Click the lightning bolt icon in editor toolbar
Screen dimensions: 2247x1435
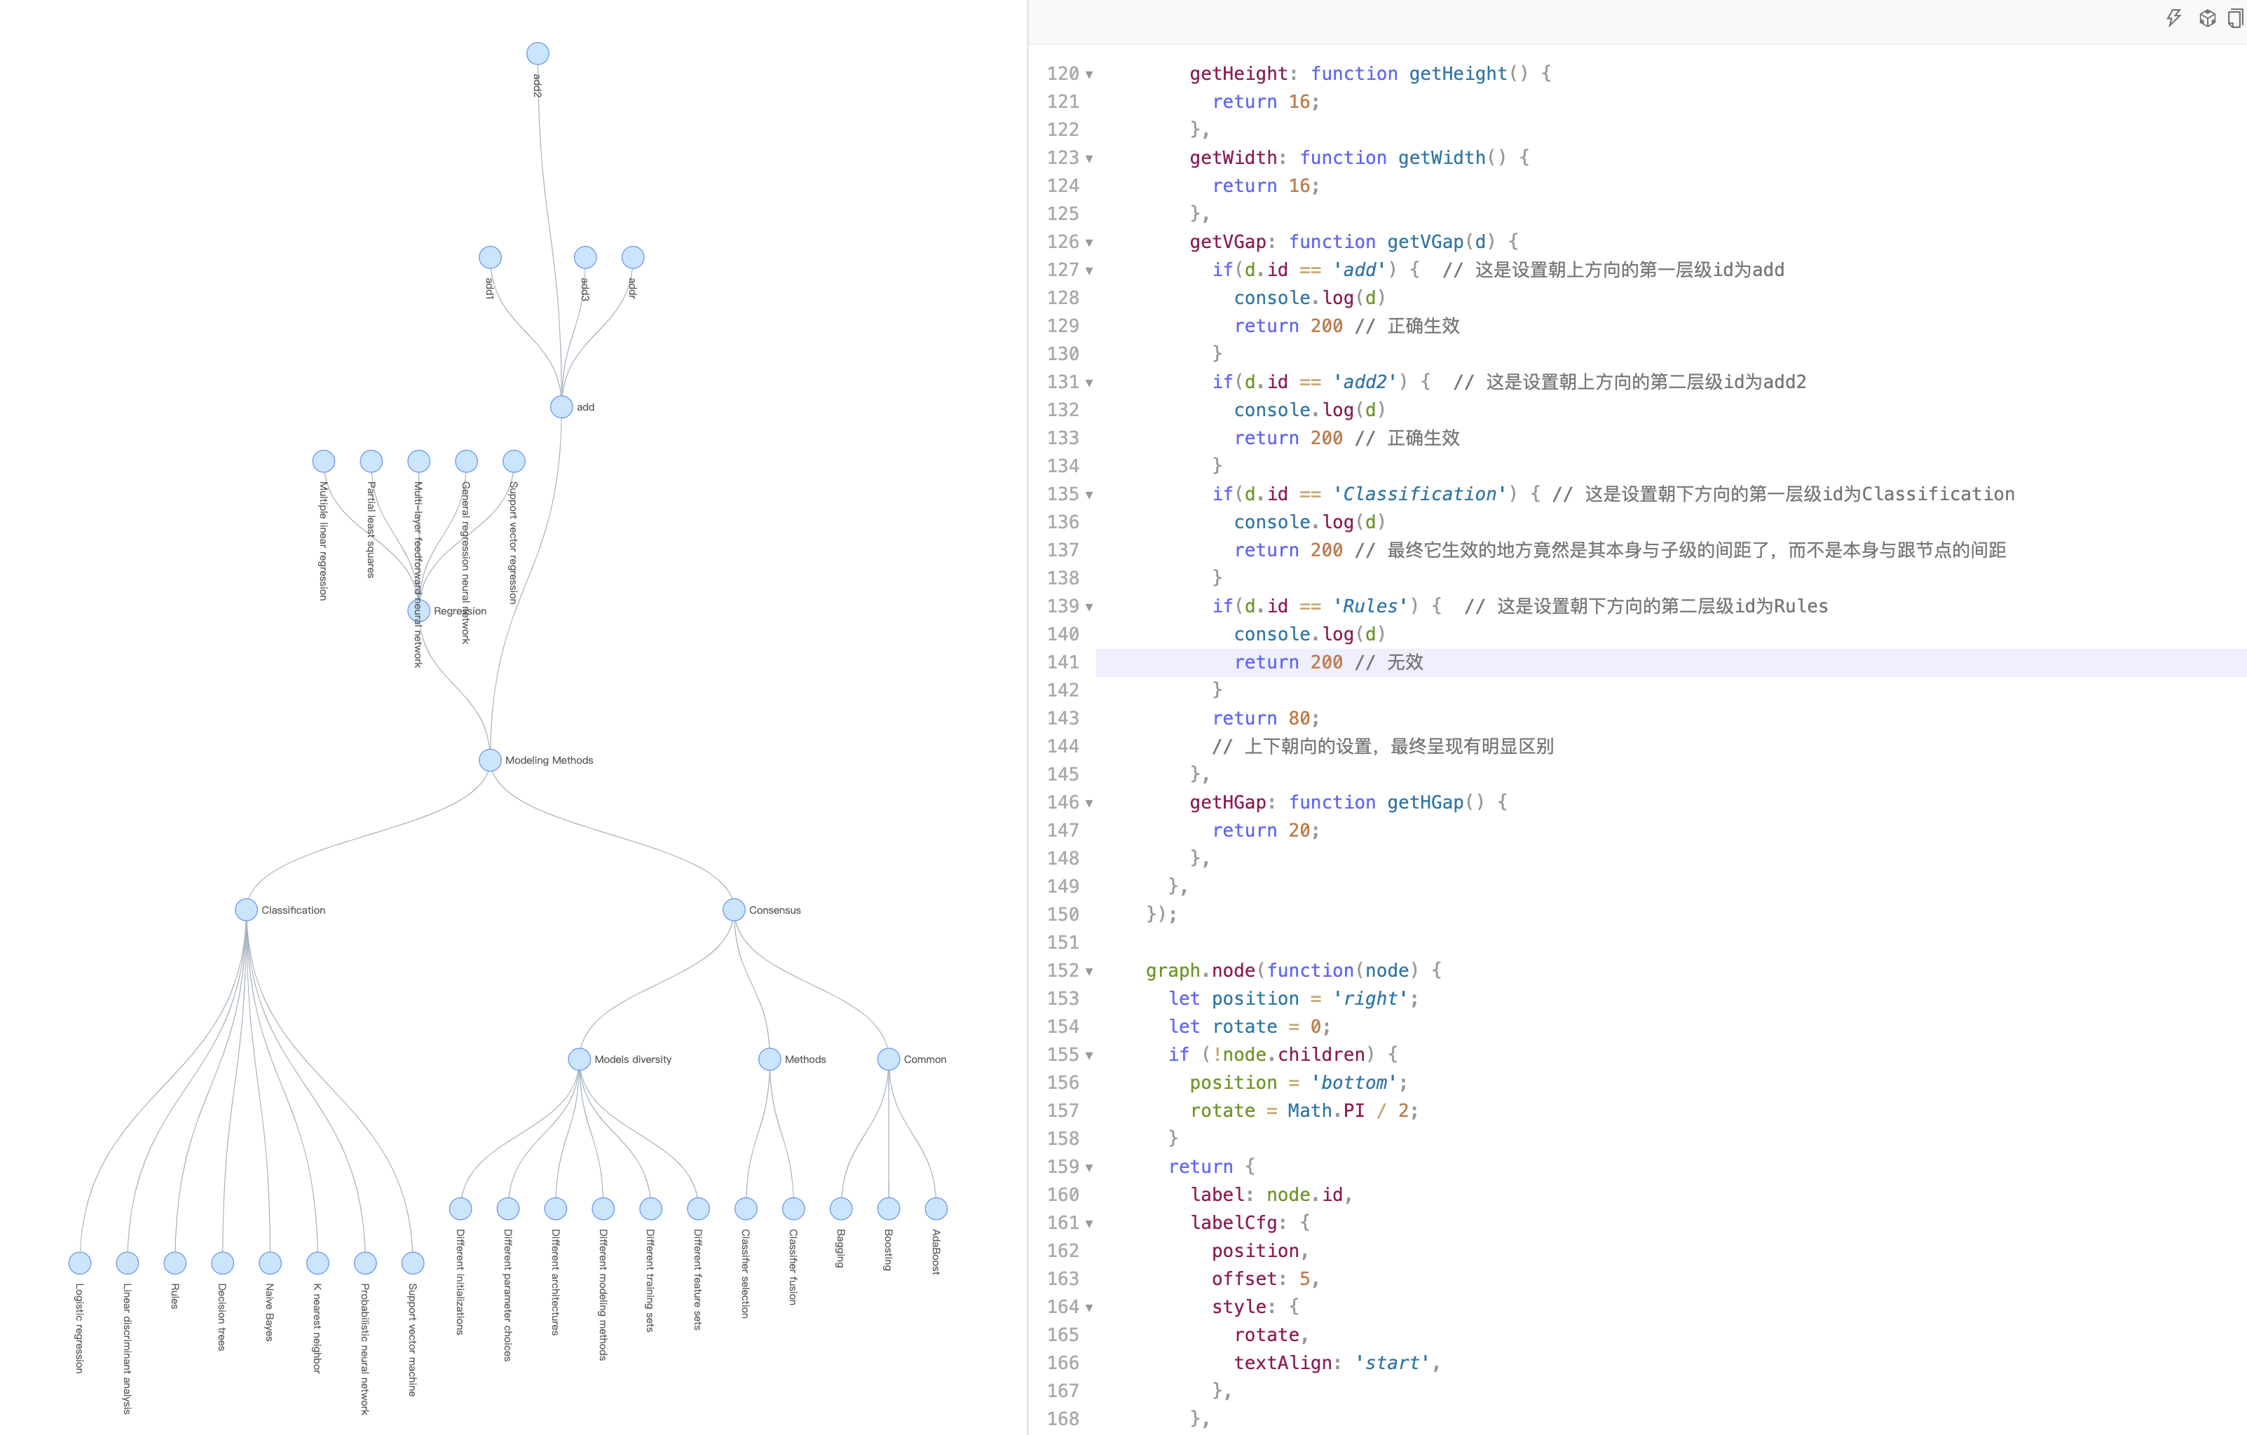tap(2173, 18)
